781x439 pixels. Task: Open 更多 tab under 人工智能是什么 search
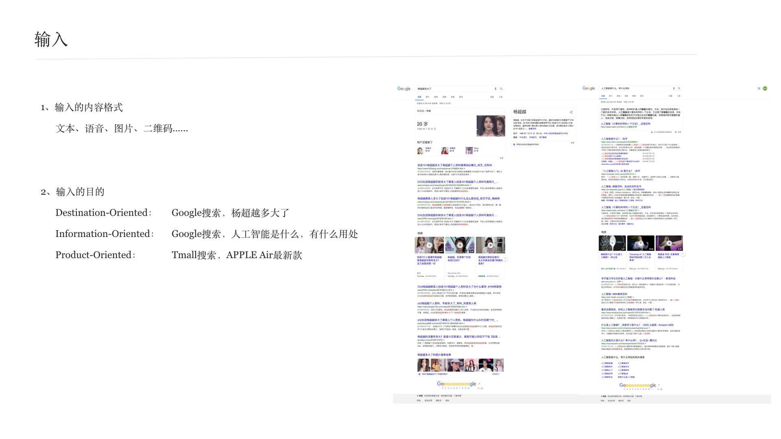point(642,96)
